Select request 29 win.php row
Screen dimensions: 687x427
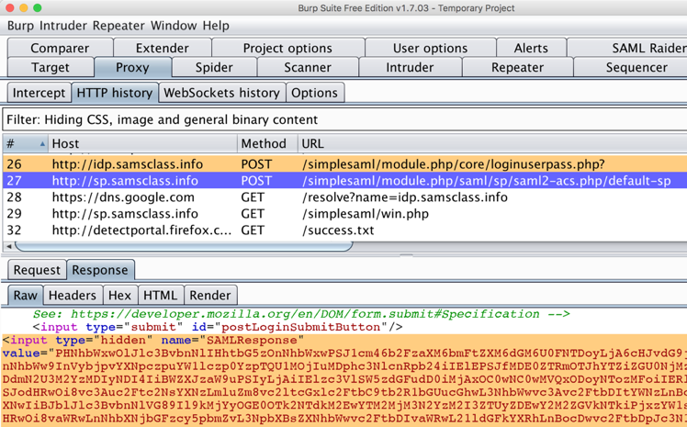click(344, 214)
